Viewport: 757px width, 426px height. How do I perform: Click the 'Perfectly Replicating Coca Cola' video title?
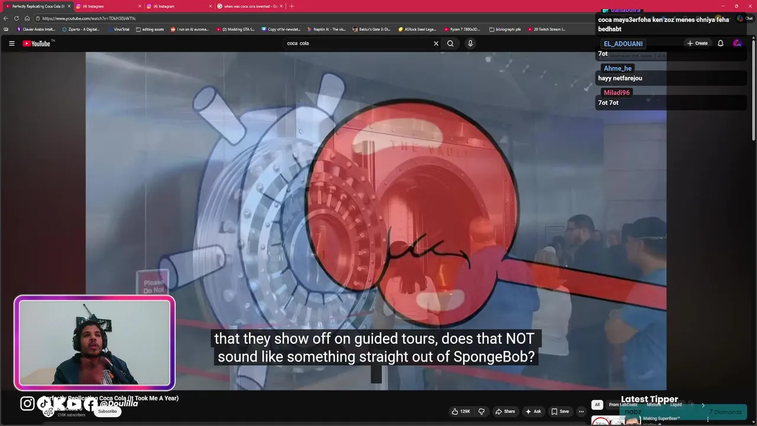tap(111, 398)
